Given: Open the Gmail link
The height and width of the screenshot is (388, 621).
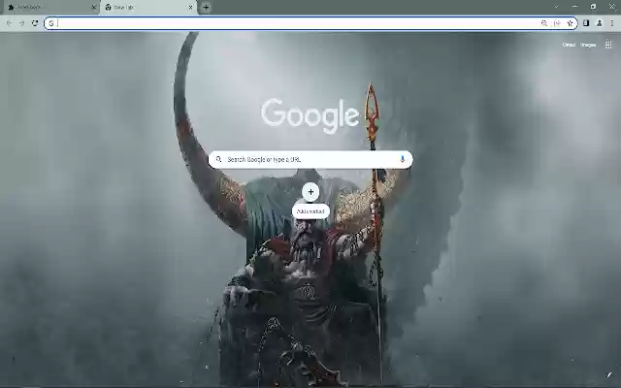Looking at the screenshot, I should [569, 45].
